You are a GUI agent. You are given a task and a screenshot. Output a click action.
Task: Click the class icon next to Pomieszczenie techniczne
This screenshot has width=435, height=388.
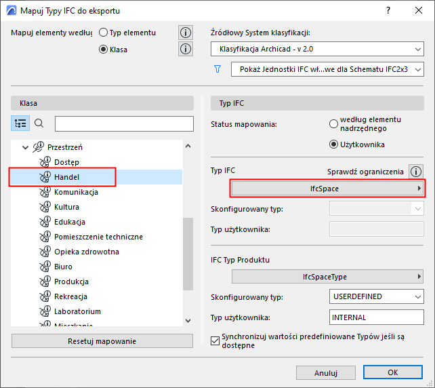pyautogui.click(x=45, y=237)
